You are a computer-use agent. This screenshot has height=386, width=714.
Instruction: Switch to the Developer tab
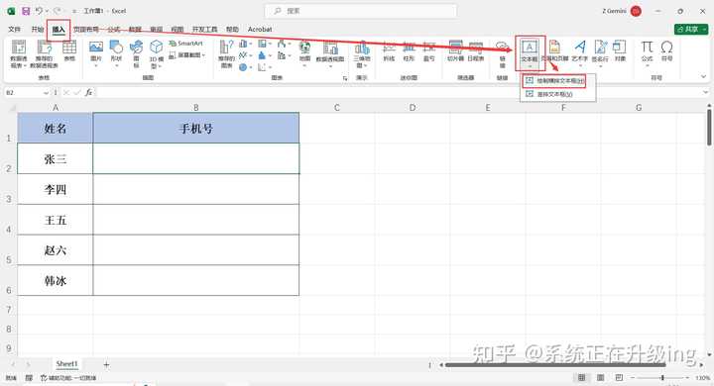pyautogui.click(x=204, y=29)
